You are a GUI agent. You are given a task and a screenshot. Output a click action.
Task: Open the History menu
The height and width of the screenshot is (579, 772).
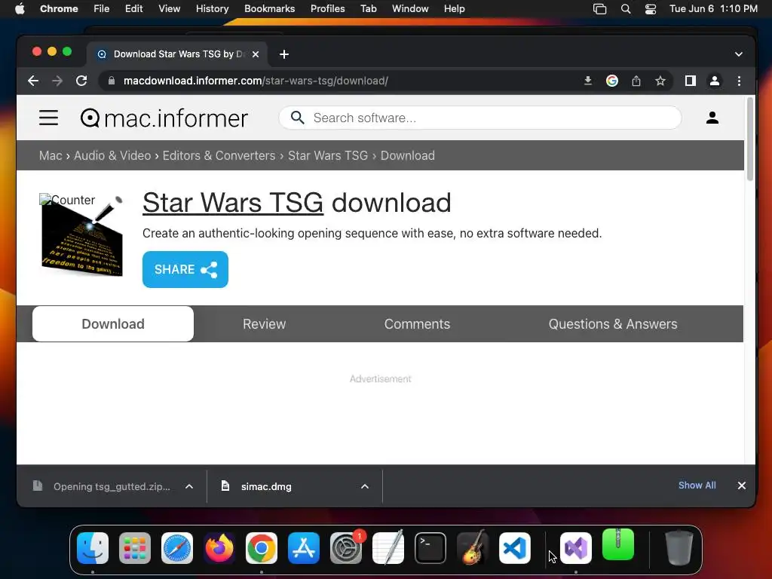(x=212, y=9)
